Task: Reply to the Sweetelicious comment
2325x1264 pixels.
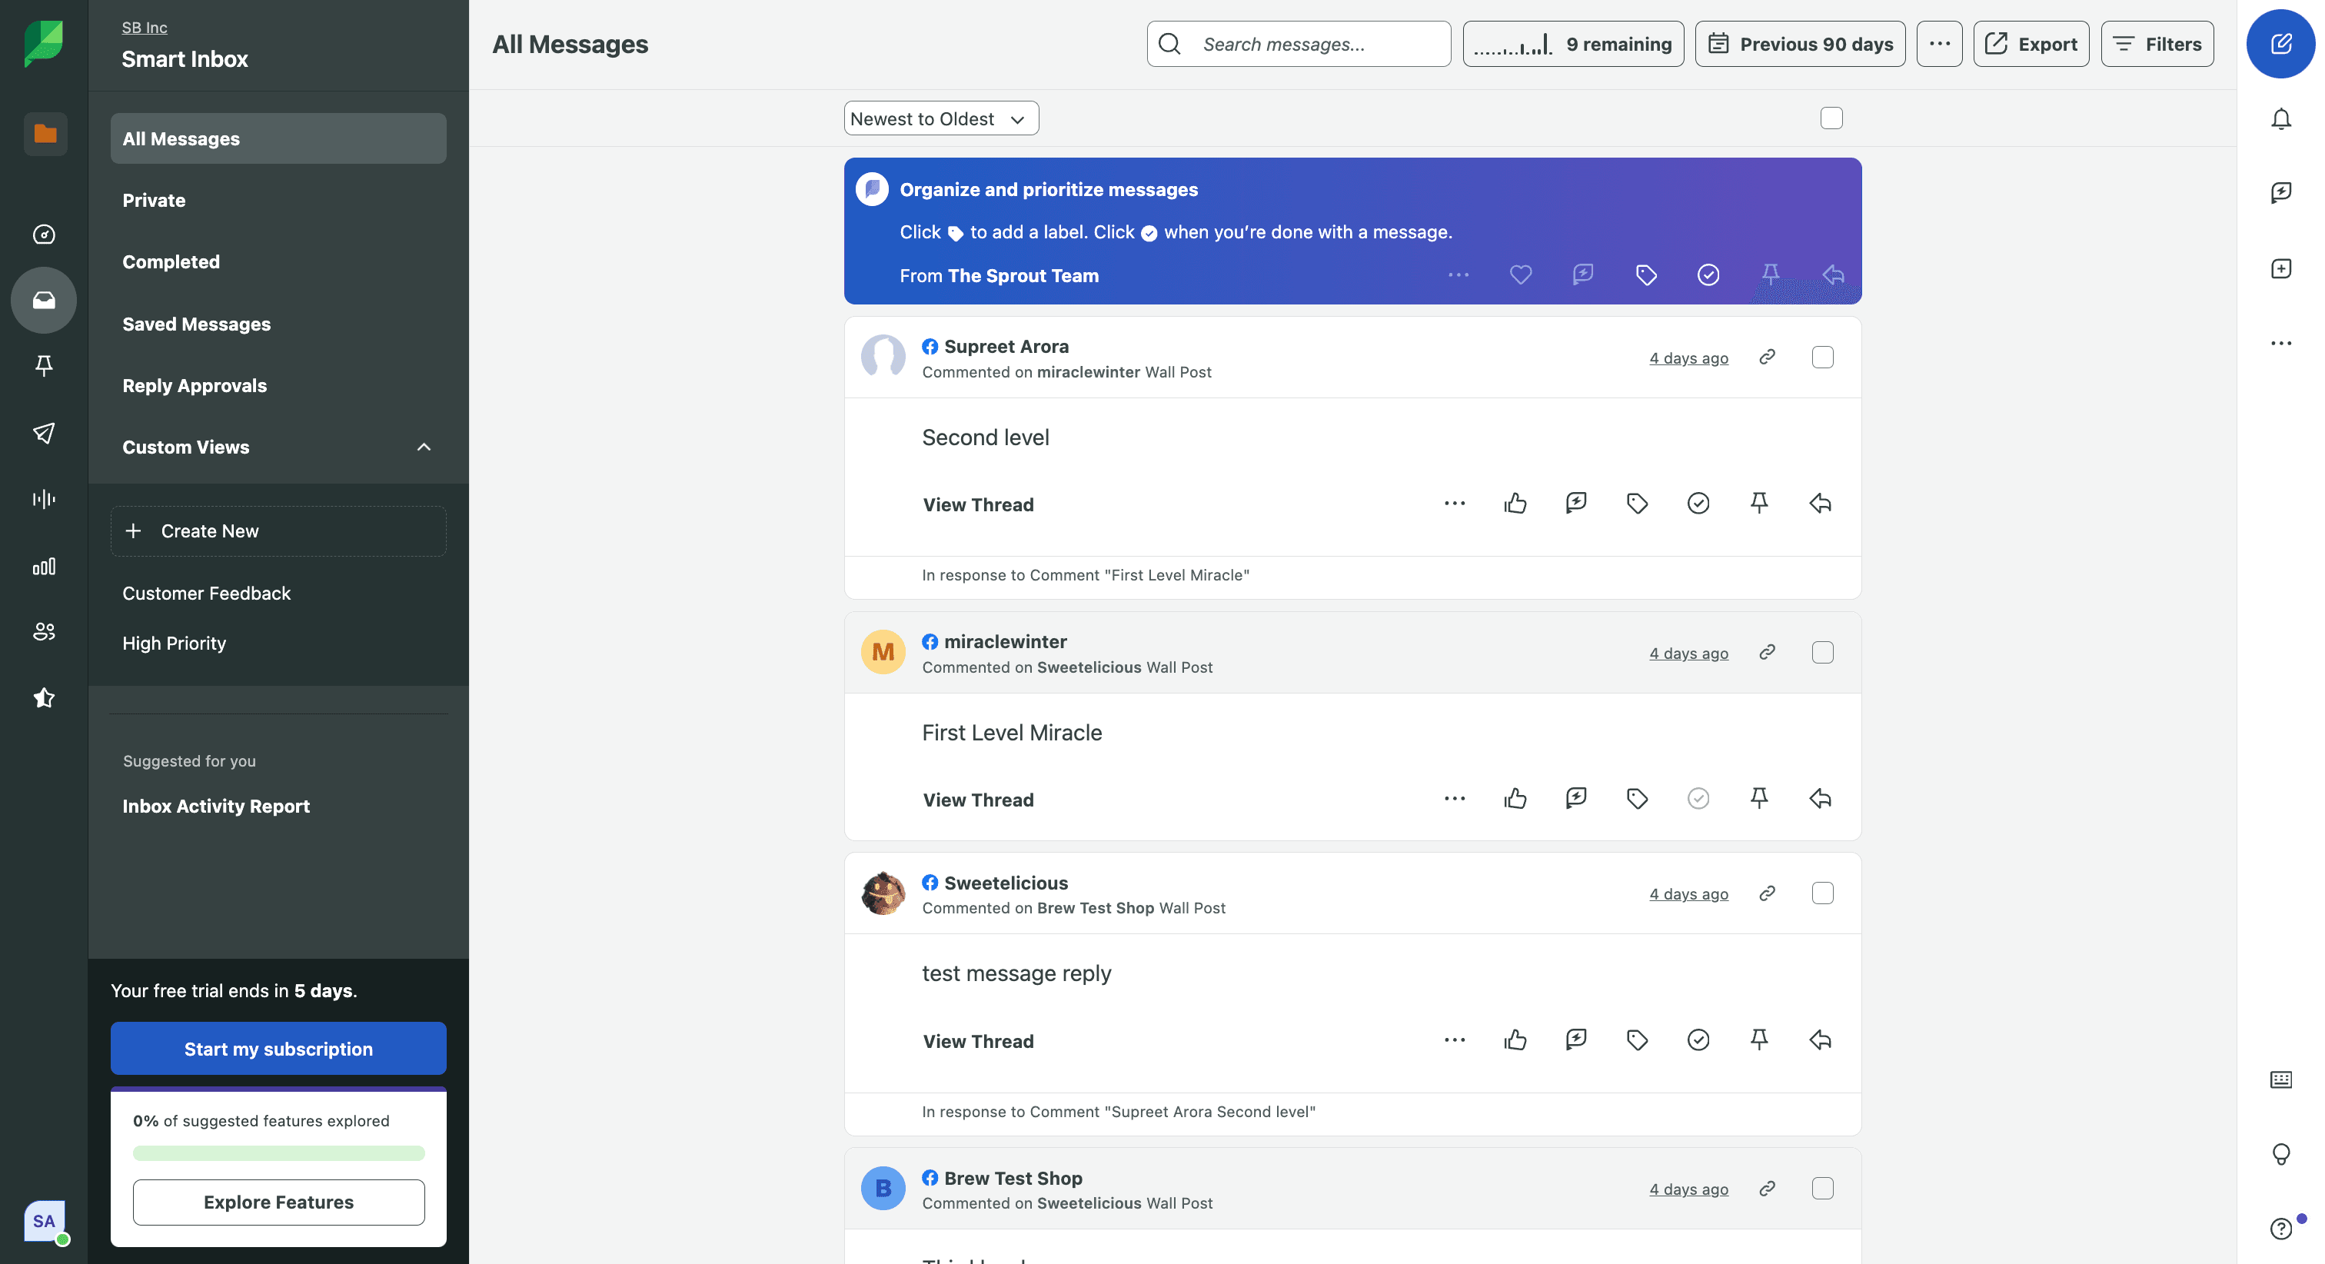Action: coord(1820,1040)
